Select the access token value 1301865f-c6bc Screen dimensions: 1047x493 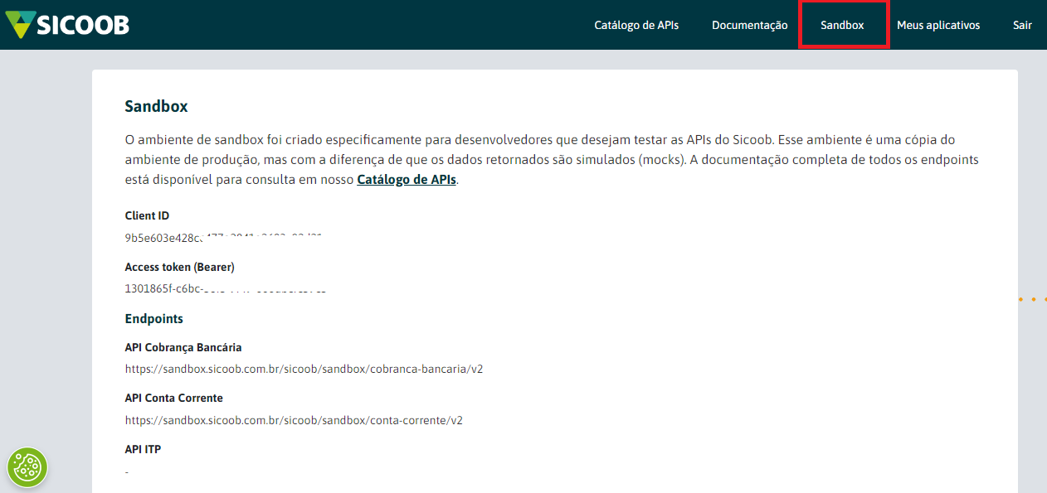point(226,289)
